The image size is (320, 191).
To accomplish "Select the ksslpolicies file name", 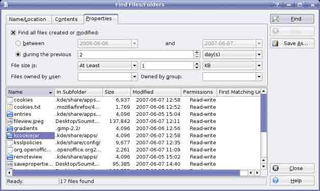I will (28, 143).
